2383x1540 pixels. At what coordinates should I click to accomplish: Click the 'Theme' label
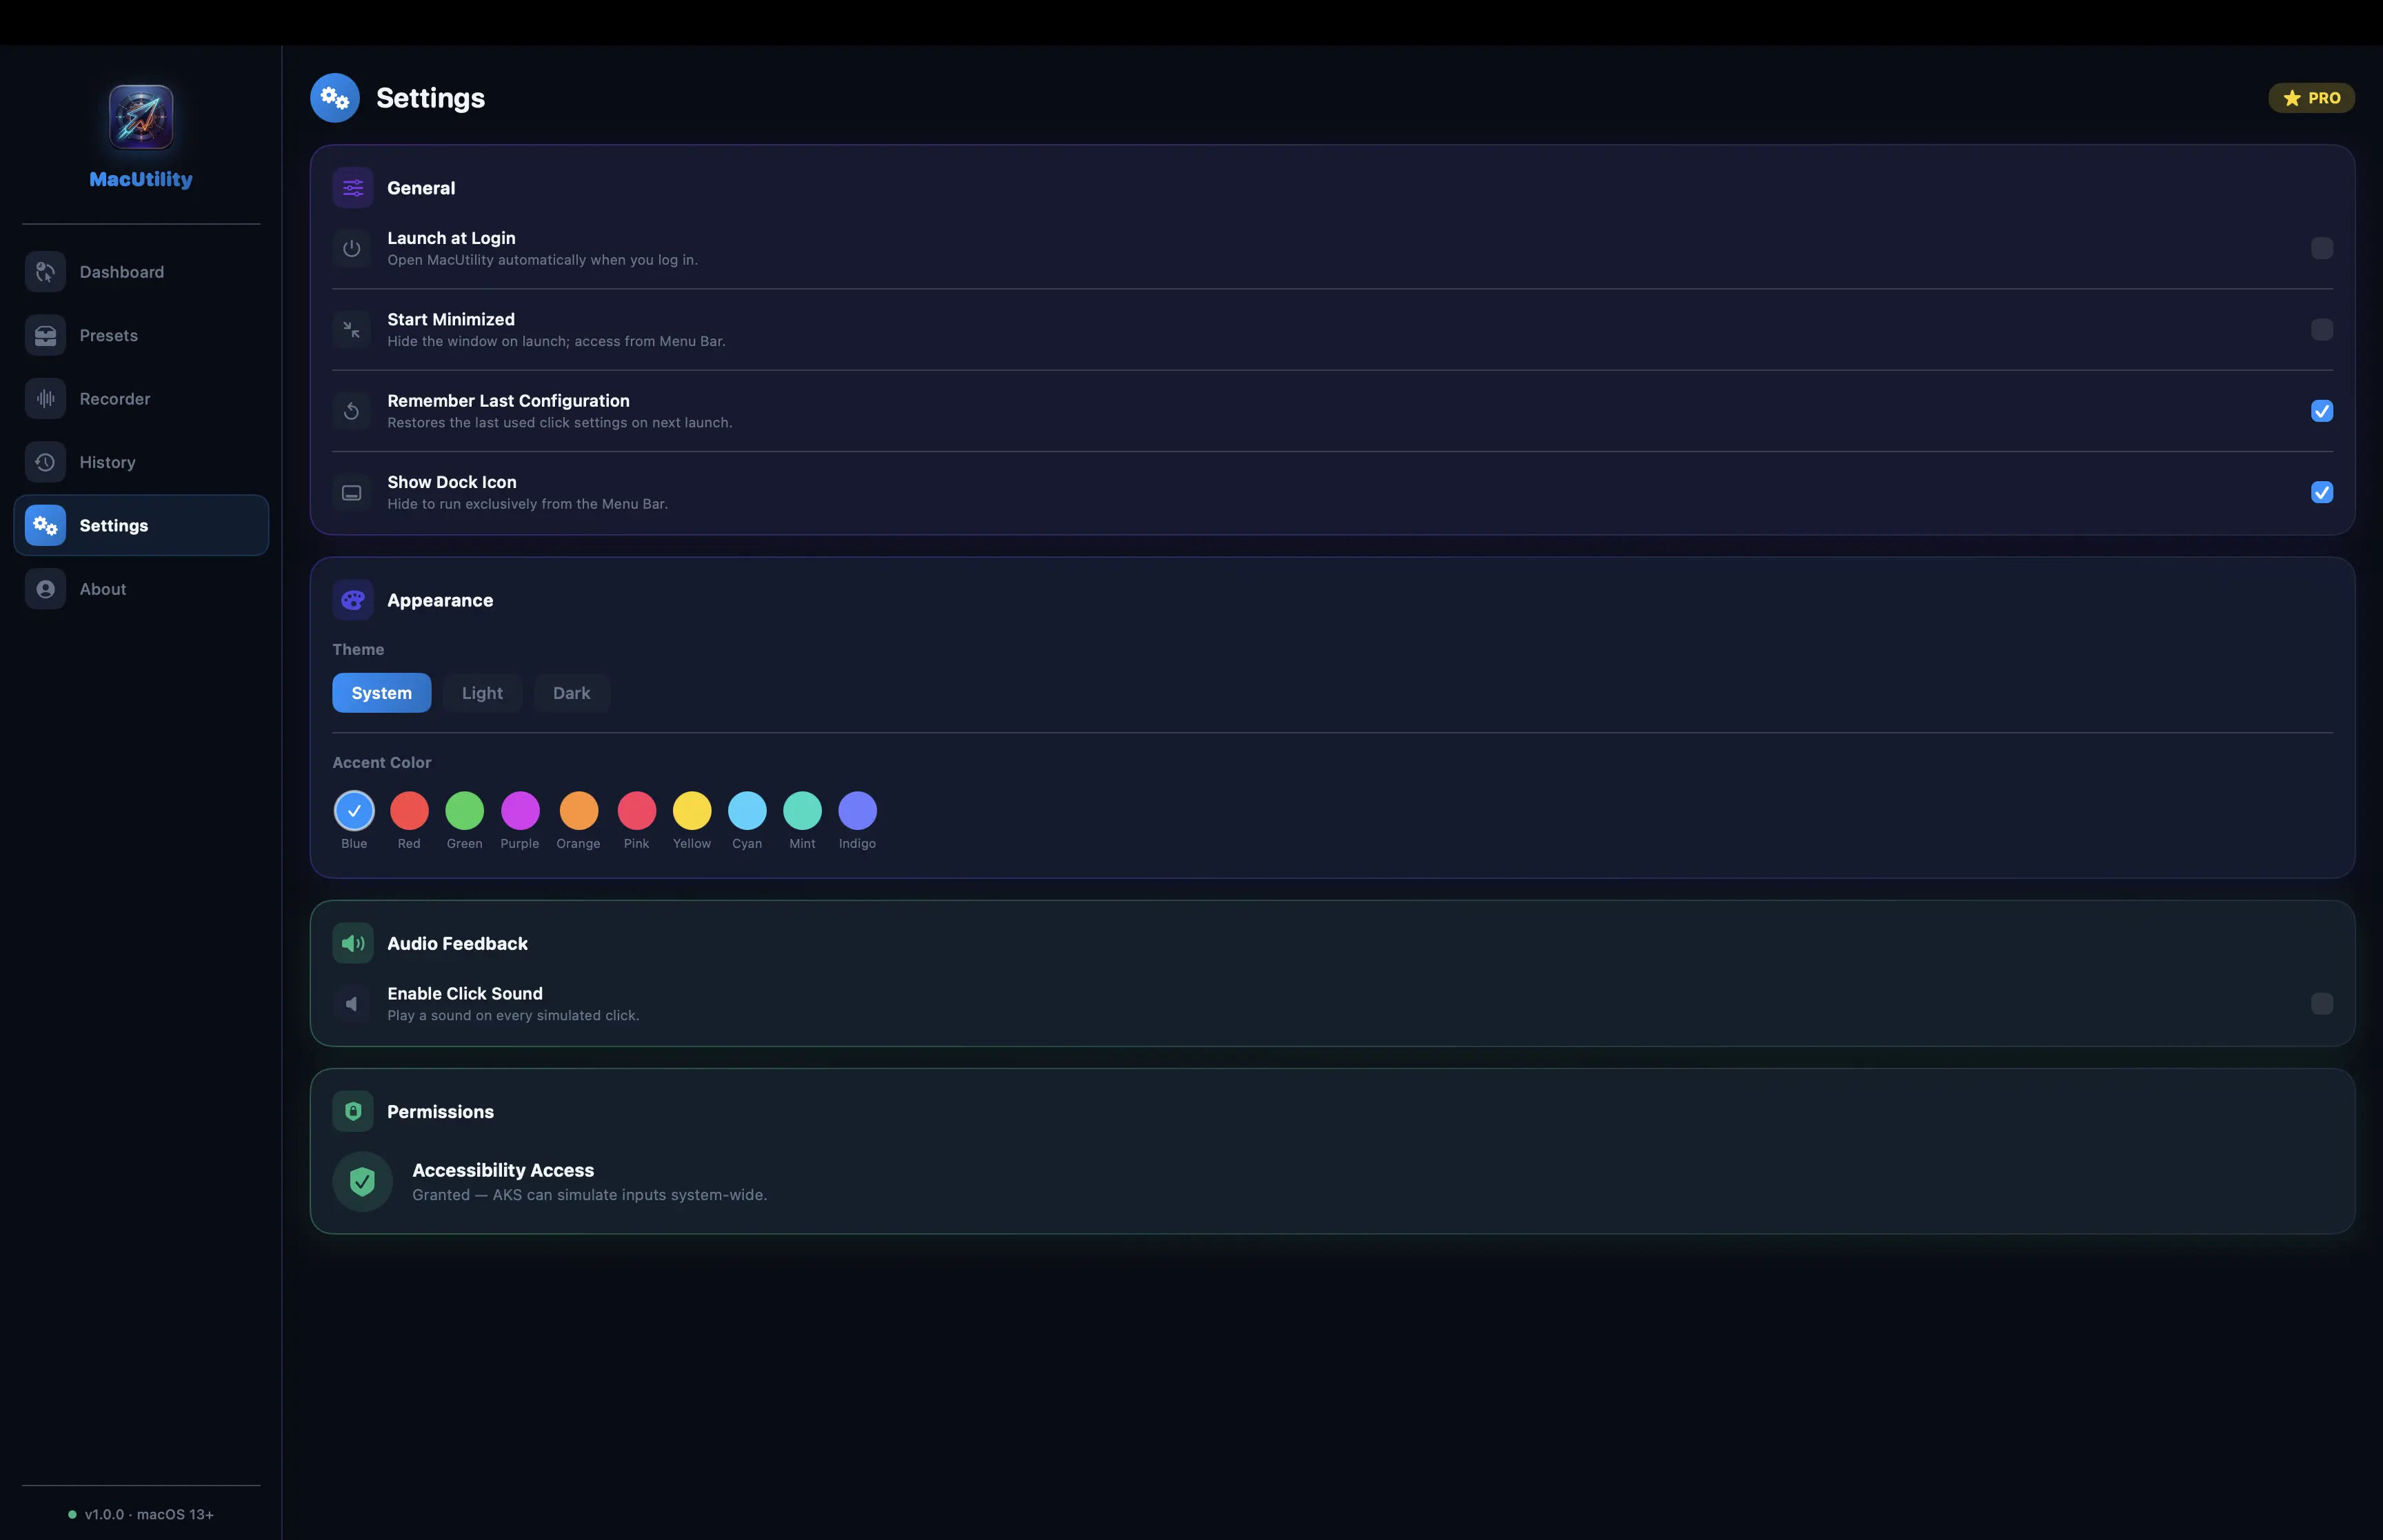pos(358,649)
